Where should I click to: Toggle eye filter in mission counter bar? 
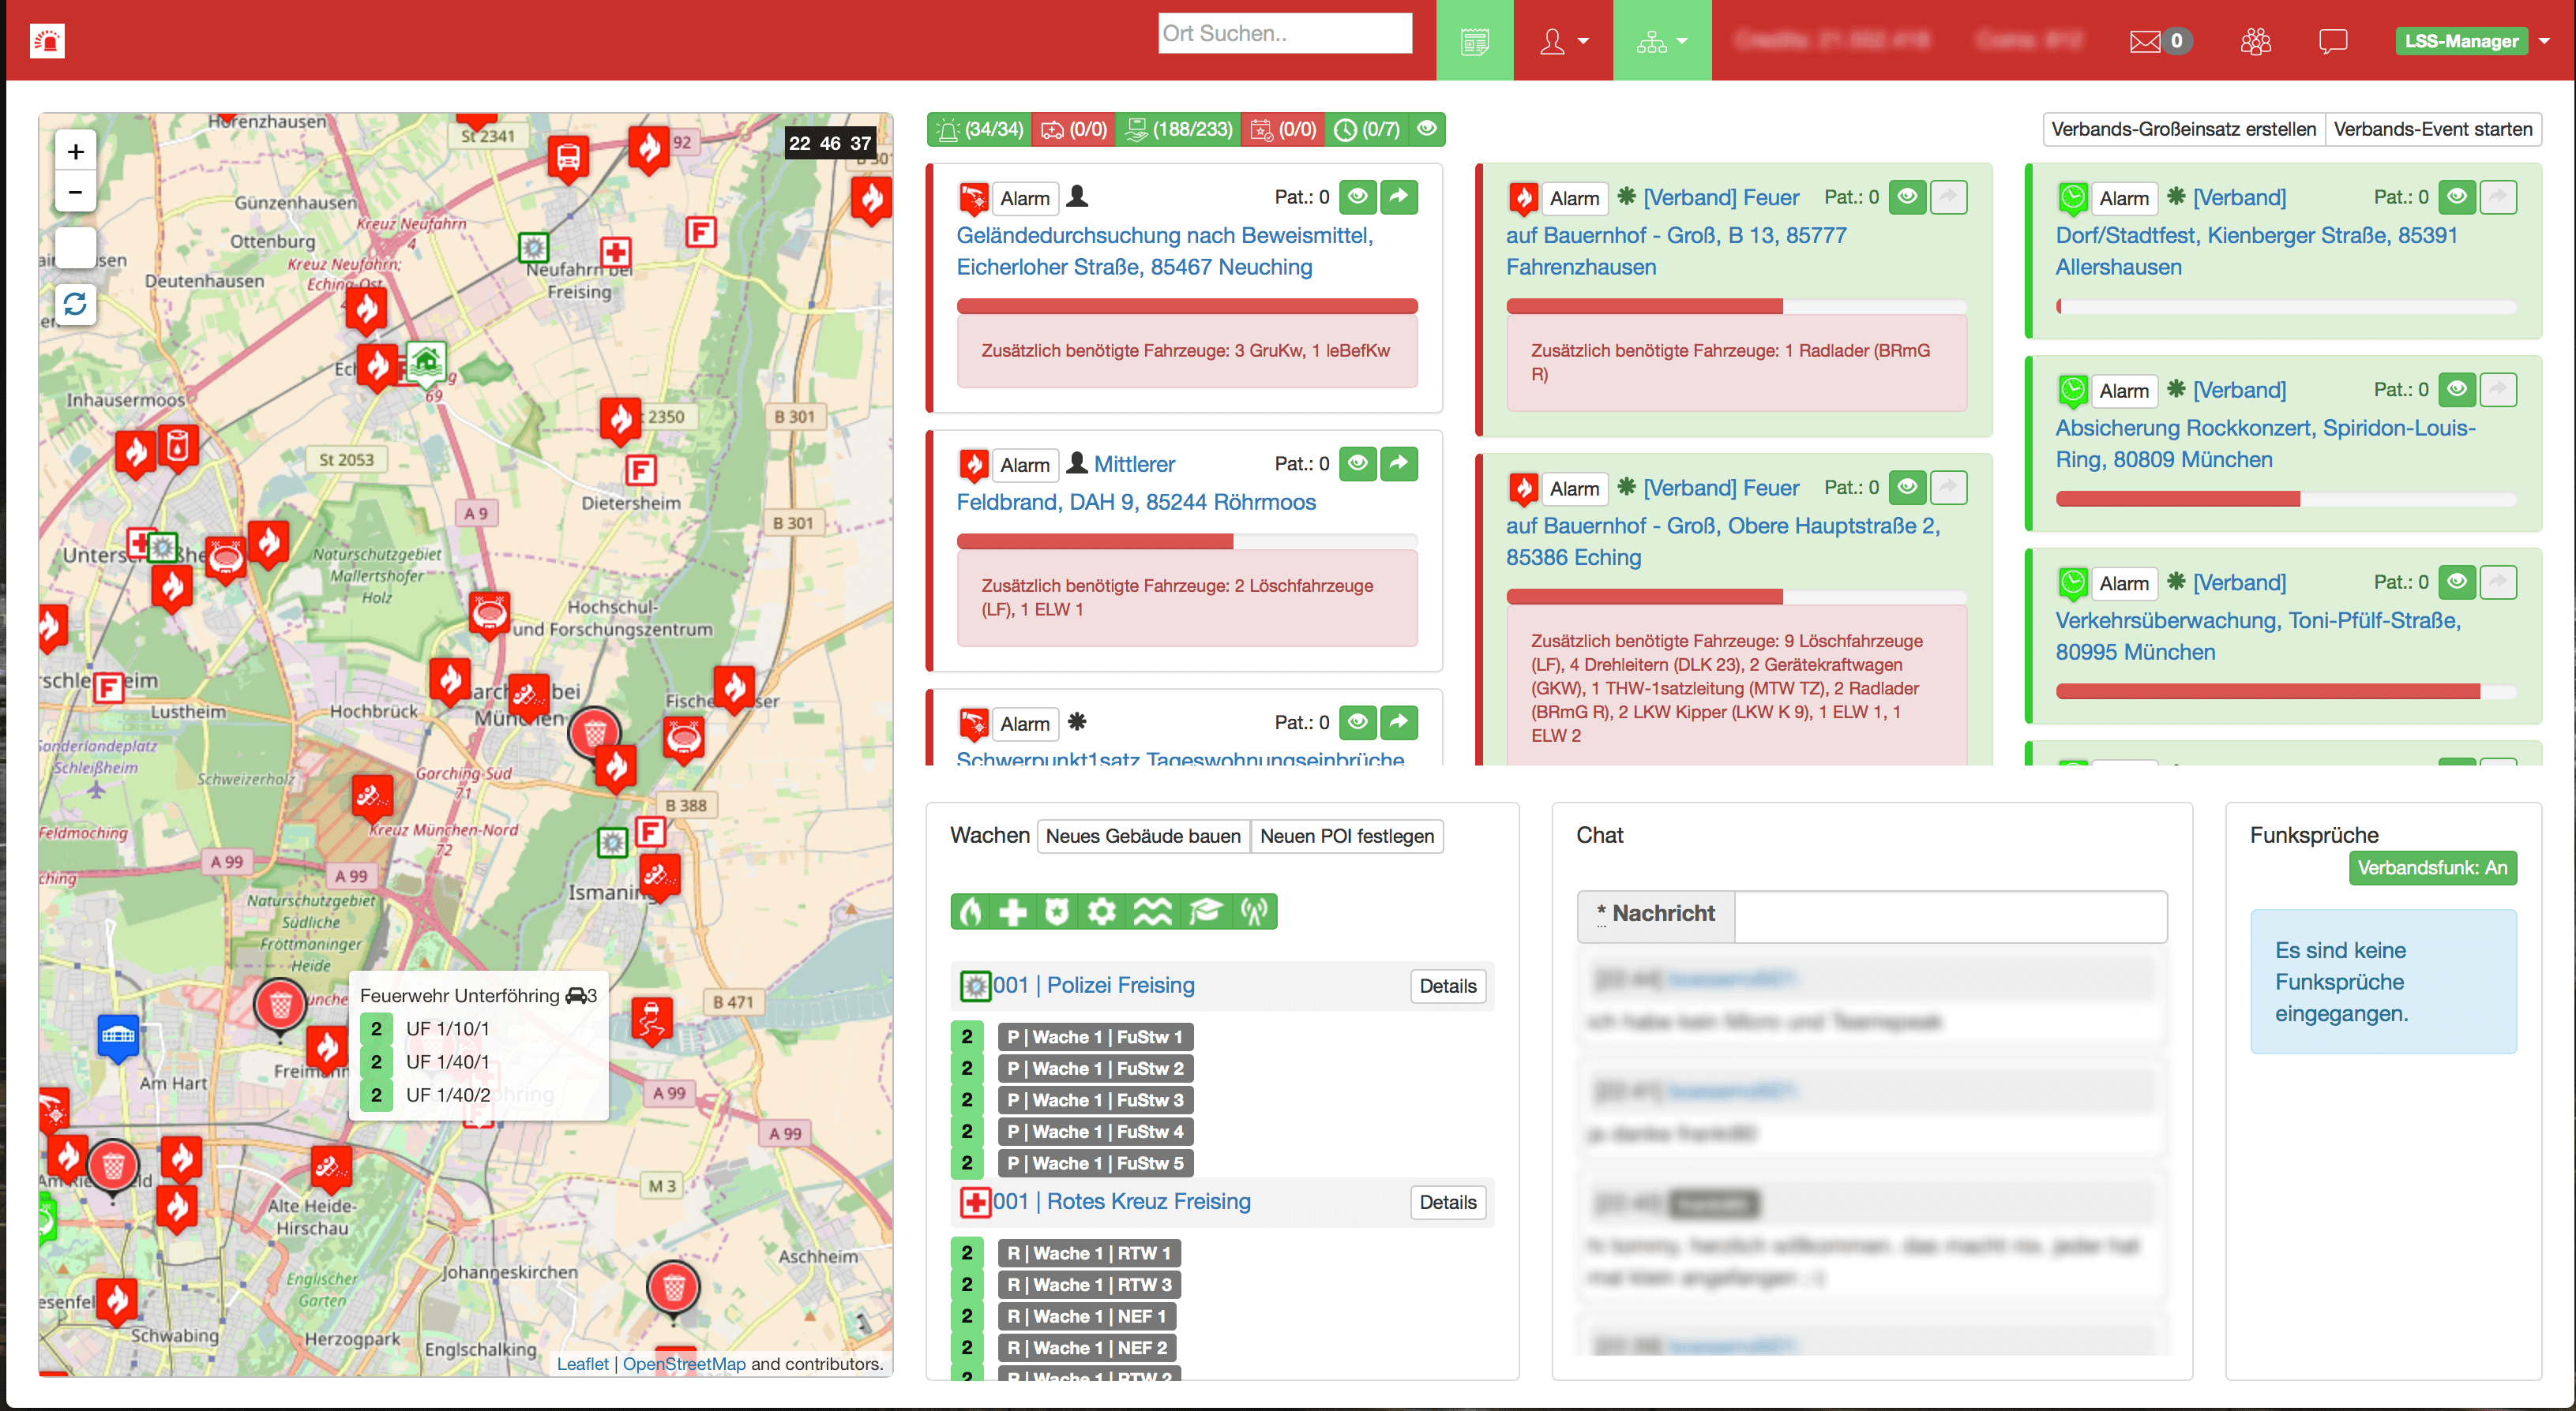[1427, 129]
